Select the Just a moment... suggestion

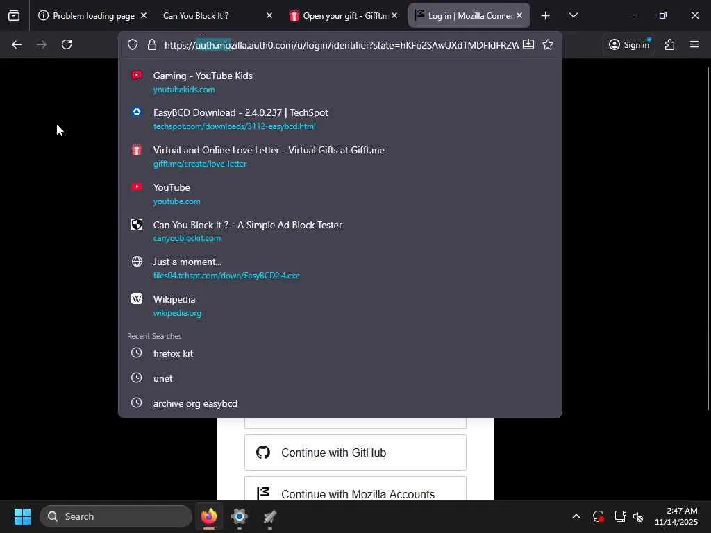[x=340, y=269]
